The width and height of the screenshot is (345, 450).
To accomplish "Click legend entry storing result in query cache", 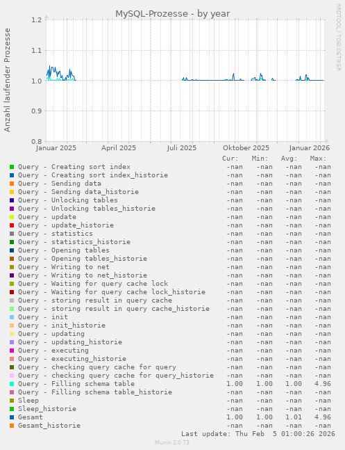I will coord(95,300).
